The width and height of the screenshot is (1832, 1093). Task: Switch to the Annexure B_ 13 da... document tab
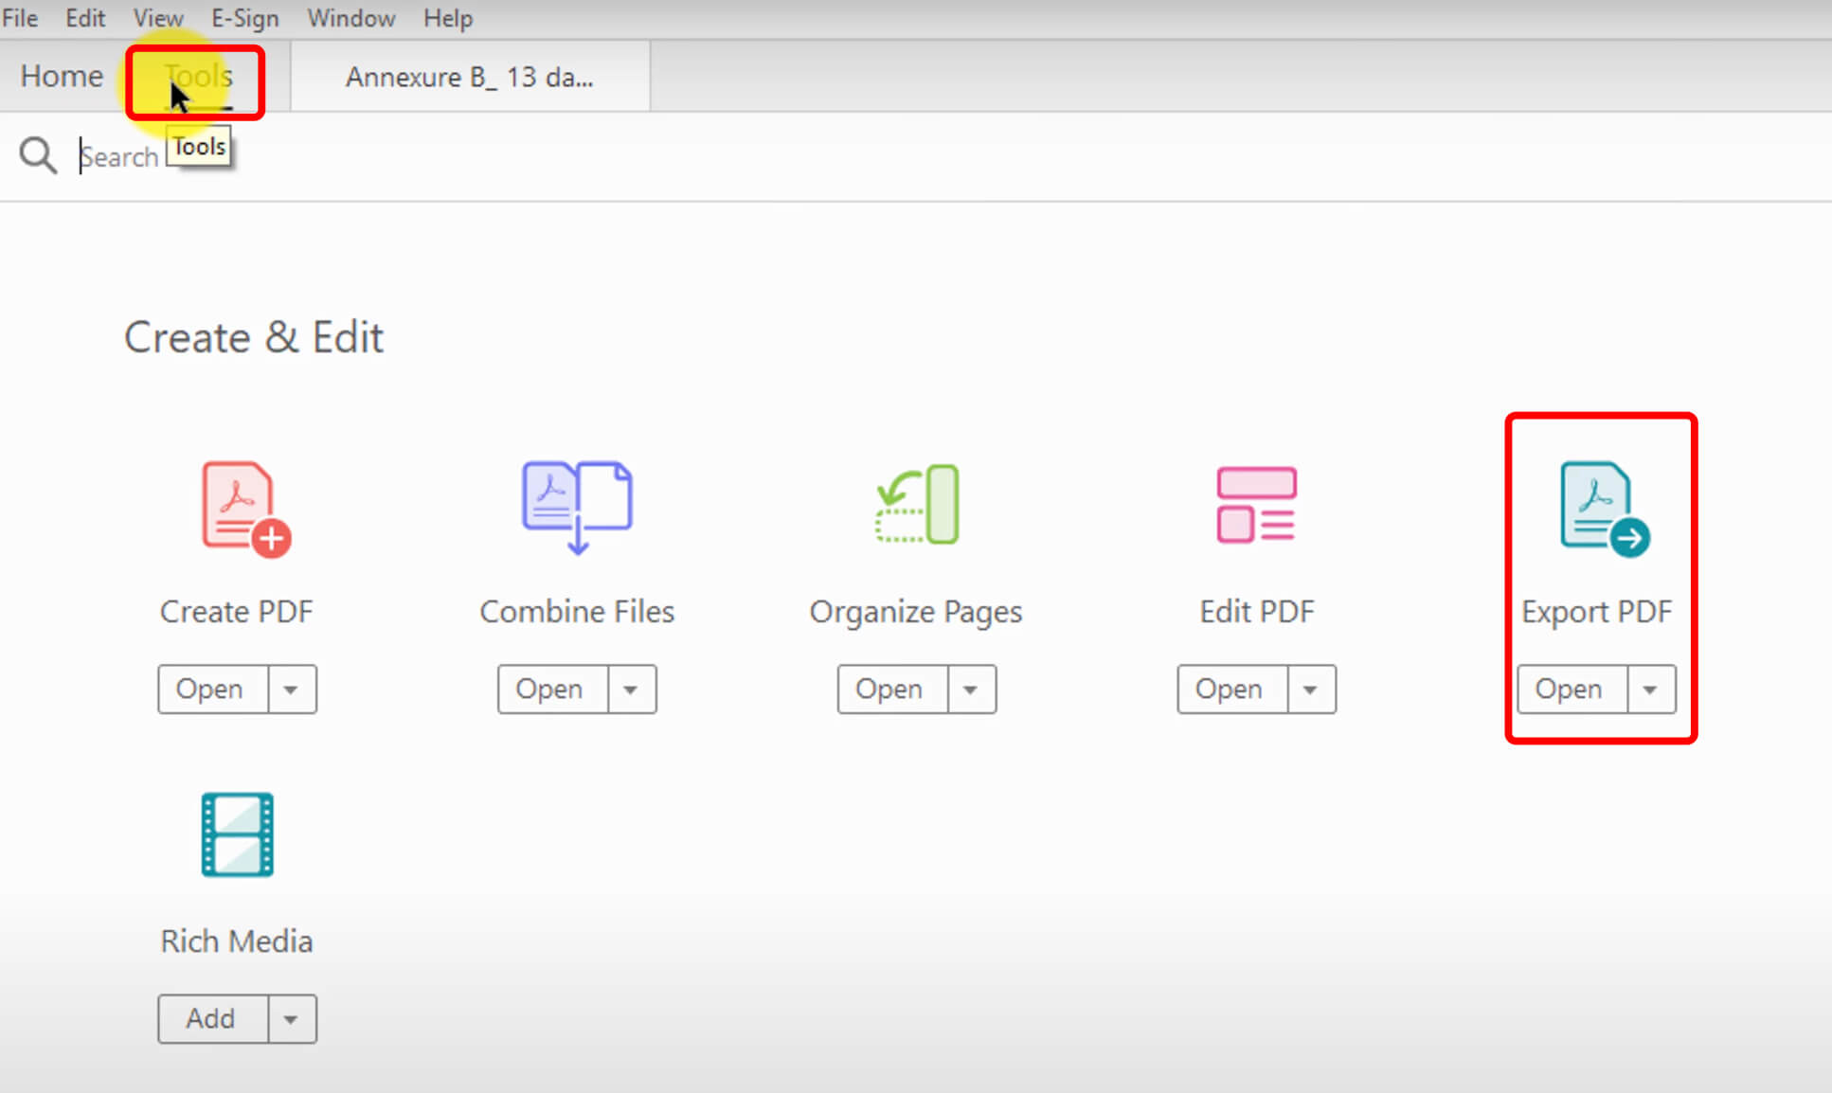pyautogui.click(x=470, y=77)
